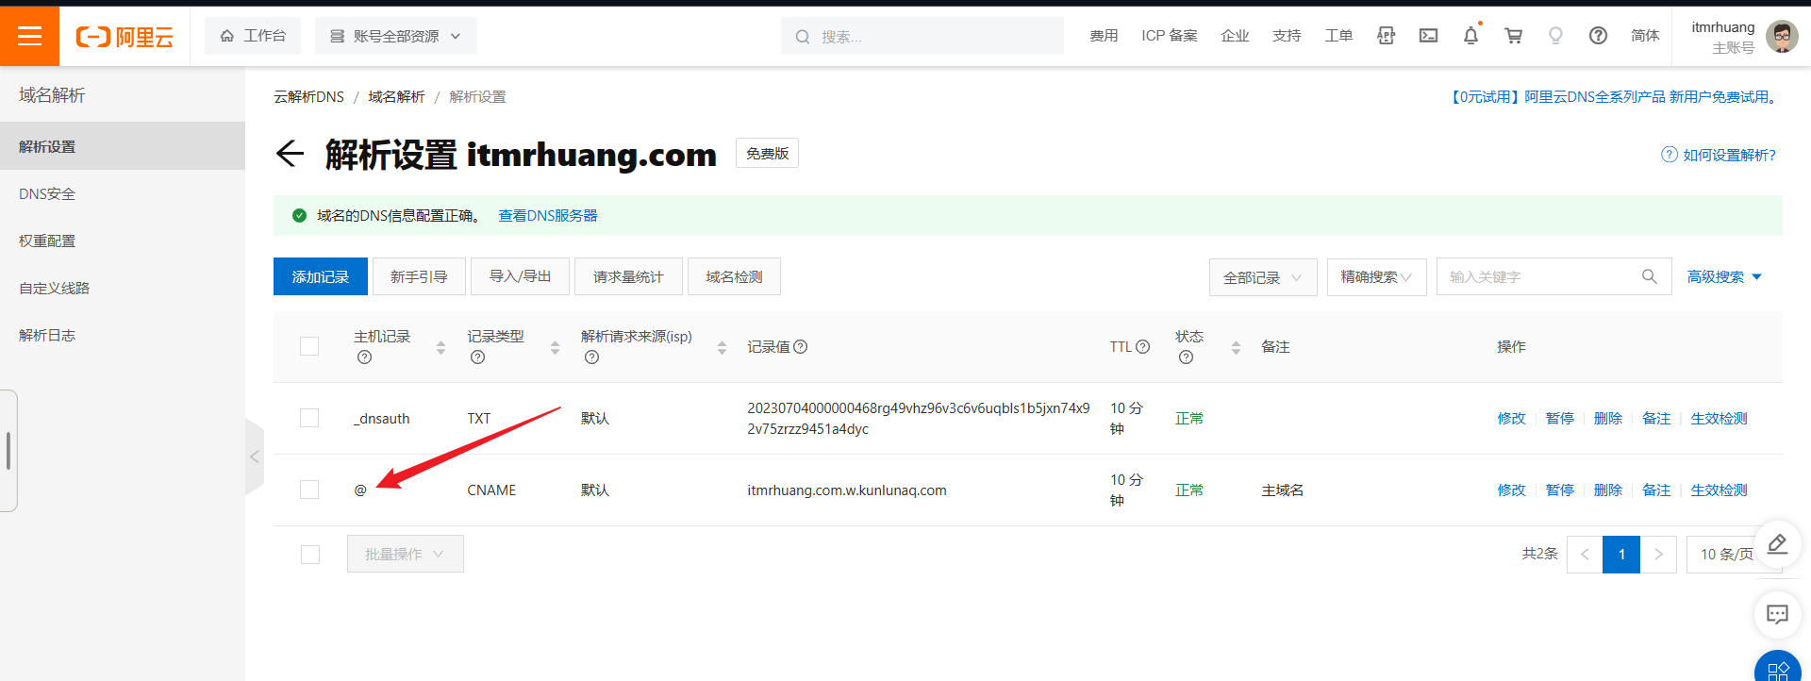This screenshot has width=1811, height=681.
Task: Open the 精确搜索 dropdown
Action: [1376, 277]
